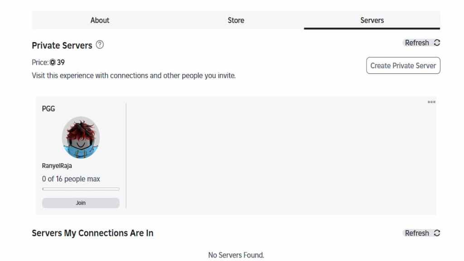
Task: Click the PGG server name
Action: 47,109
